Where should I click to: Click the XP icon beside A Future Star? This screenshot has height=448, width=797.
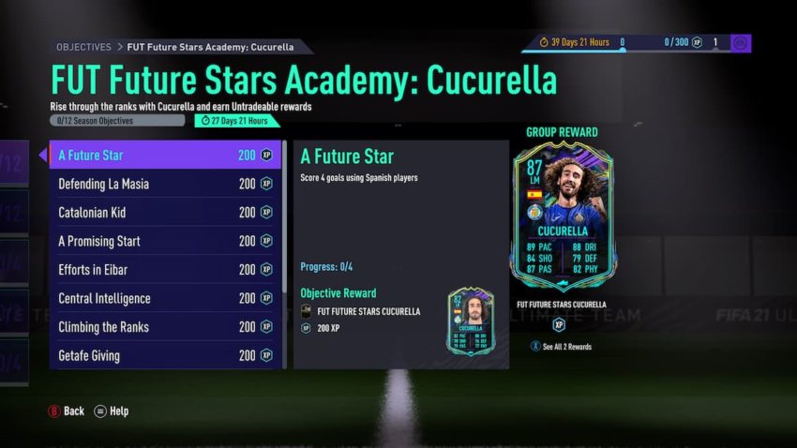point(266,155)
